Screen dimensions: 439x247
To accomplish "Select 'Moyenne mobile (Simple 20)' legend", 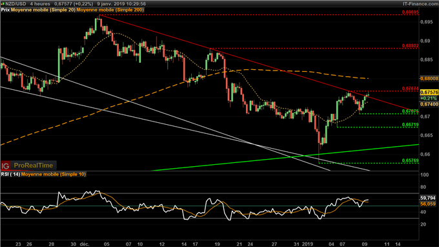I will click(x=43, y=10).
